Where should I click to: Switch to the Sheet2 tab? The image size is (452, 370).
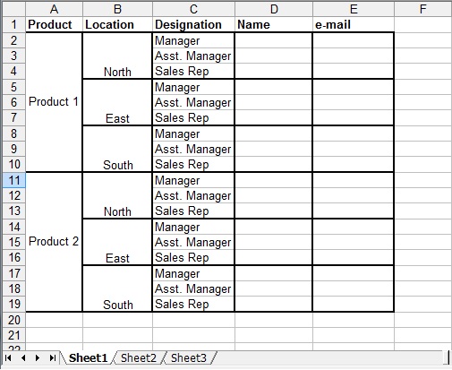tap(139, 357)
